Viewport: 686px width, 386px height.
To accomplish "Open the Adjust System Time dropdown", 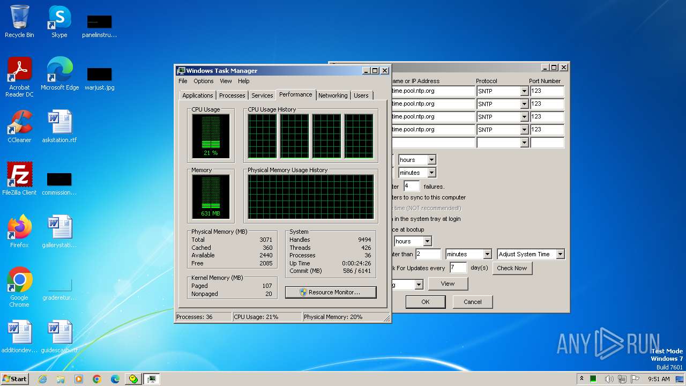I will click(560, 254).
